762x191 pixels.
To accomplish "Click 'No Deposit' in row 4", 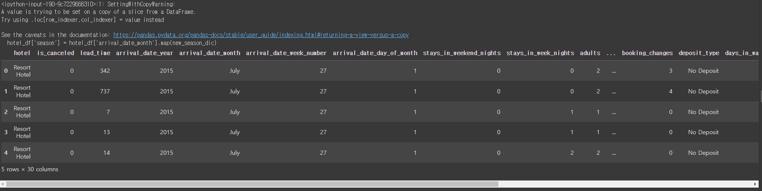I will [703, 153].
